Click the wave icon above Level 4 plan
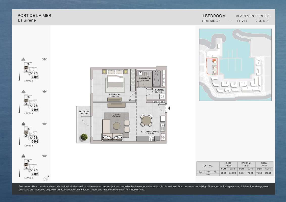 (x=45, y=91)
